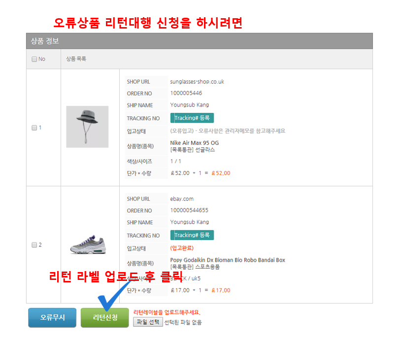The image size is (404, 345).
Task: Click the green 리턴신청 button
Action: (x=105, y=318)
